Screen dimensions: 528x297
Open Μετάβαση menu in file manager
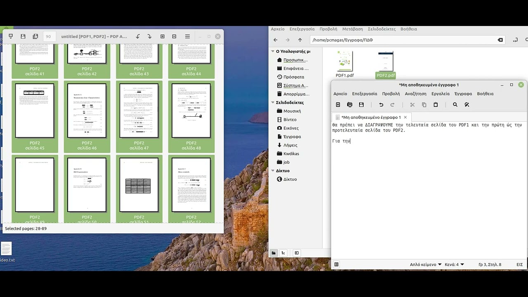point(352,29)
